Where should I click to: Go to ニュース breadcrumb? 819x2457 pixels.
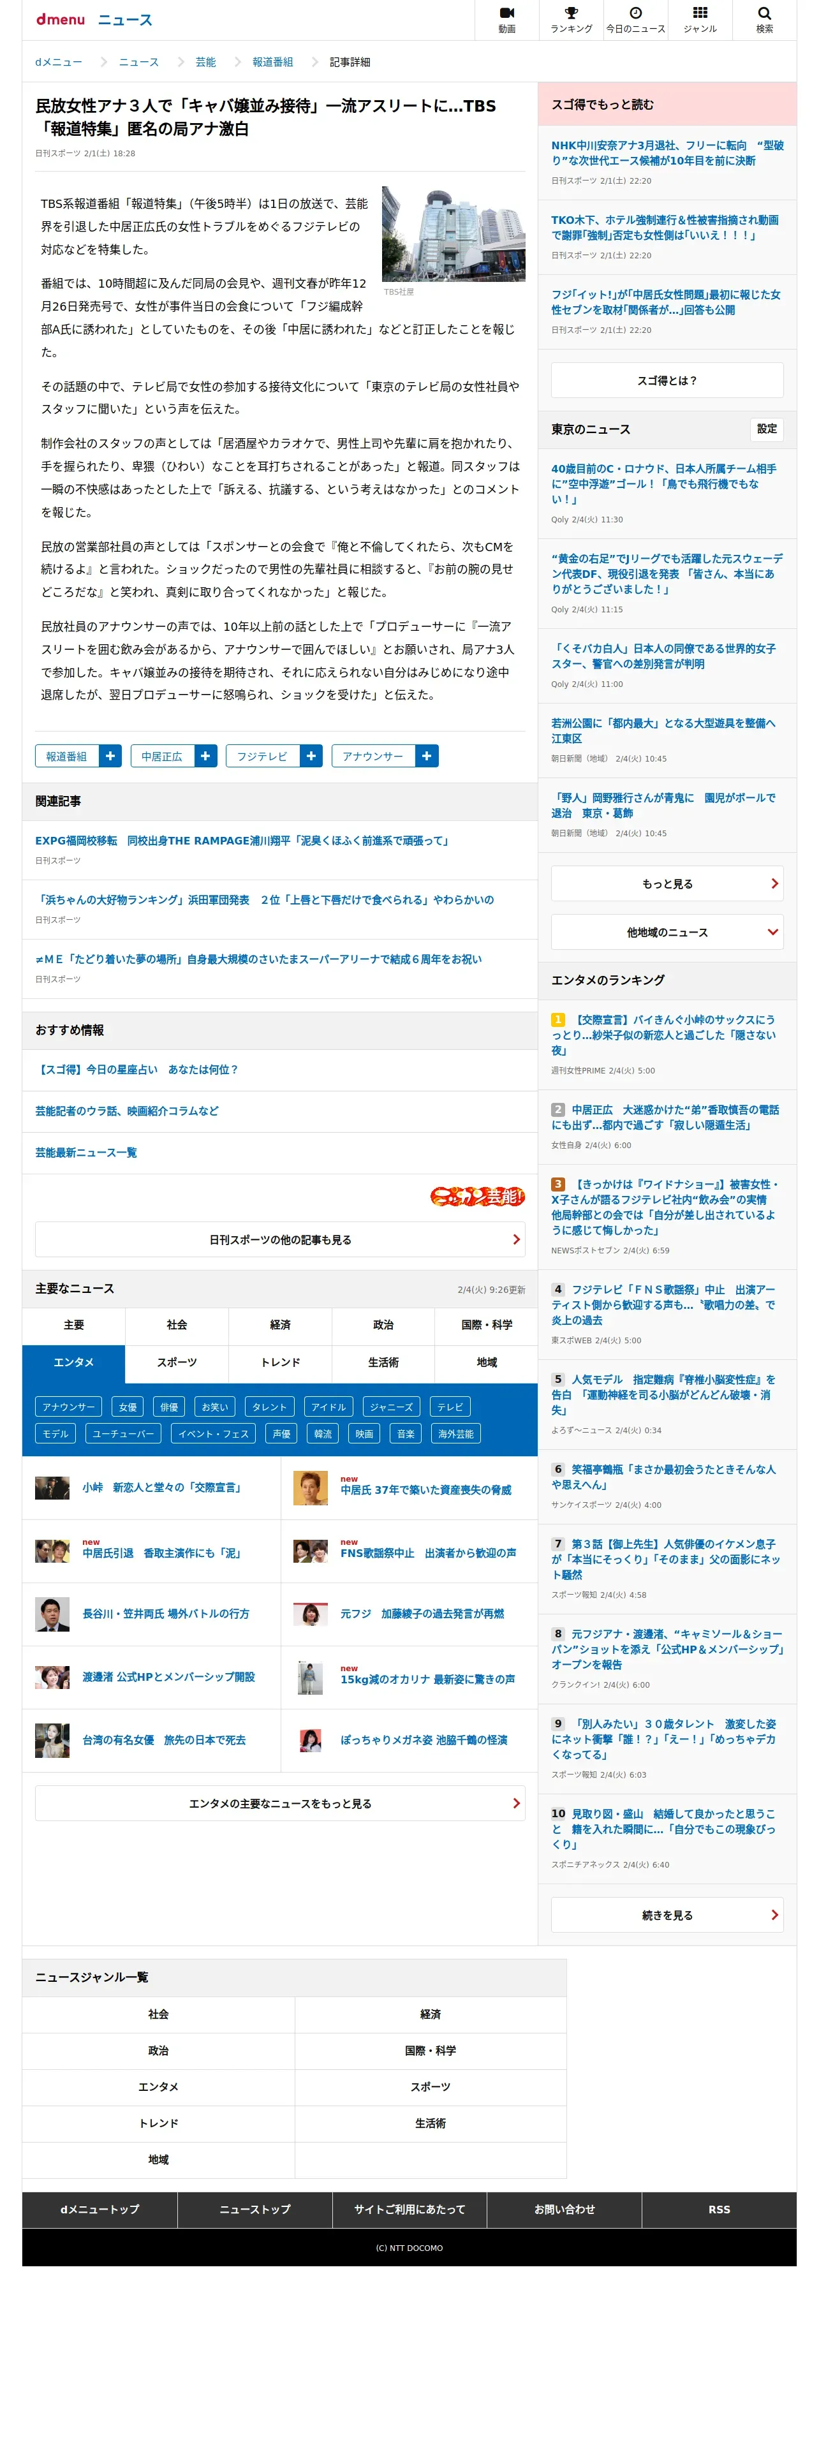coord(138,62)
